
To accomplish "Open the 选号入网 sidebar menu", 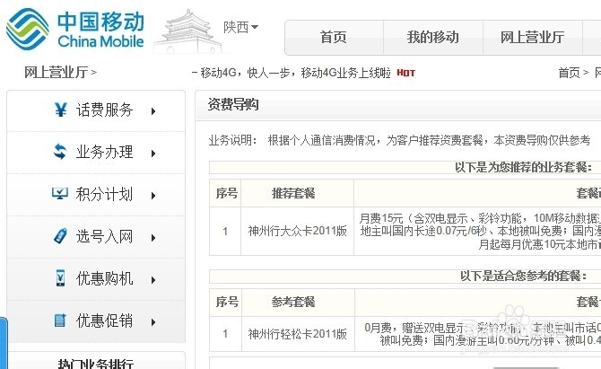I will pos(105,237).
